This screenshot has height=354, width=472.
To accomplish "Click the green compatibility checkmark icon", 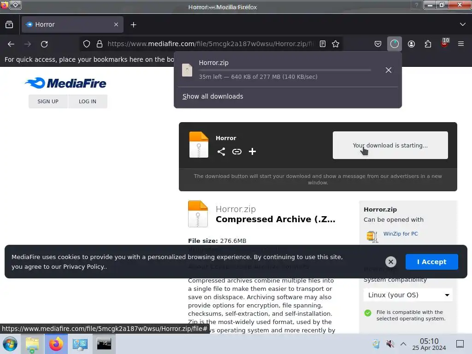I will click(368, 313).
